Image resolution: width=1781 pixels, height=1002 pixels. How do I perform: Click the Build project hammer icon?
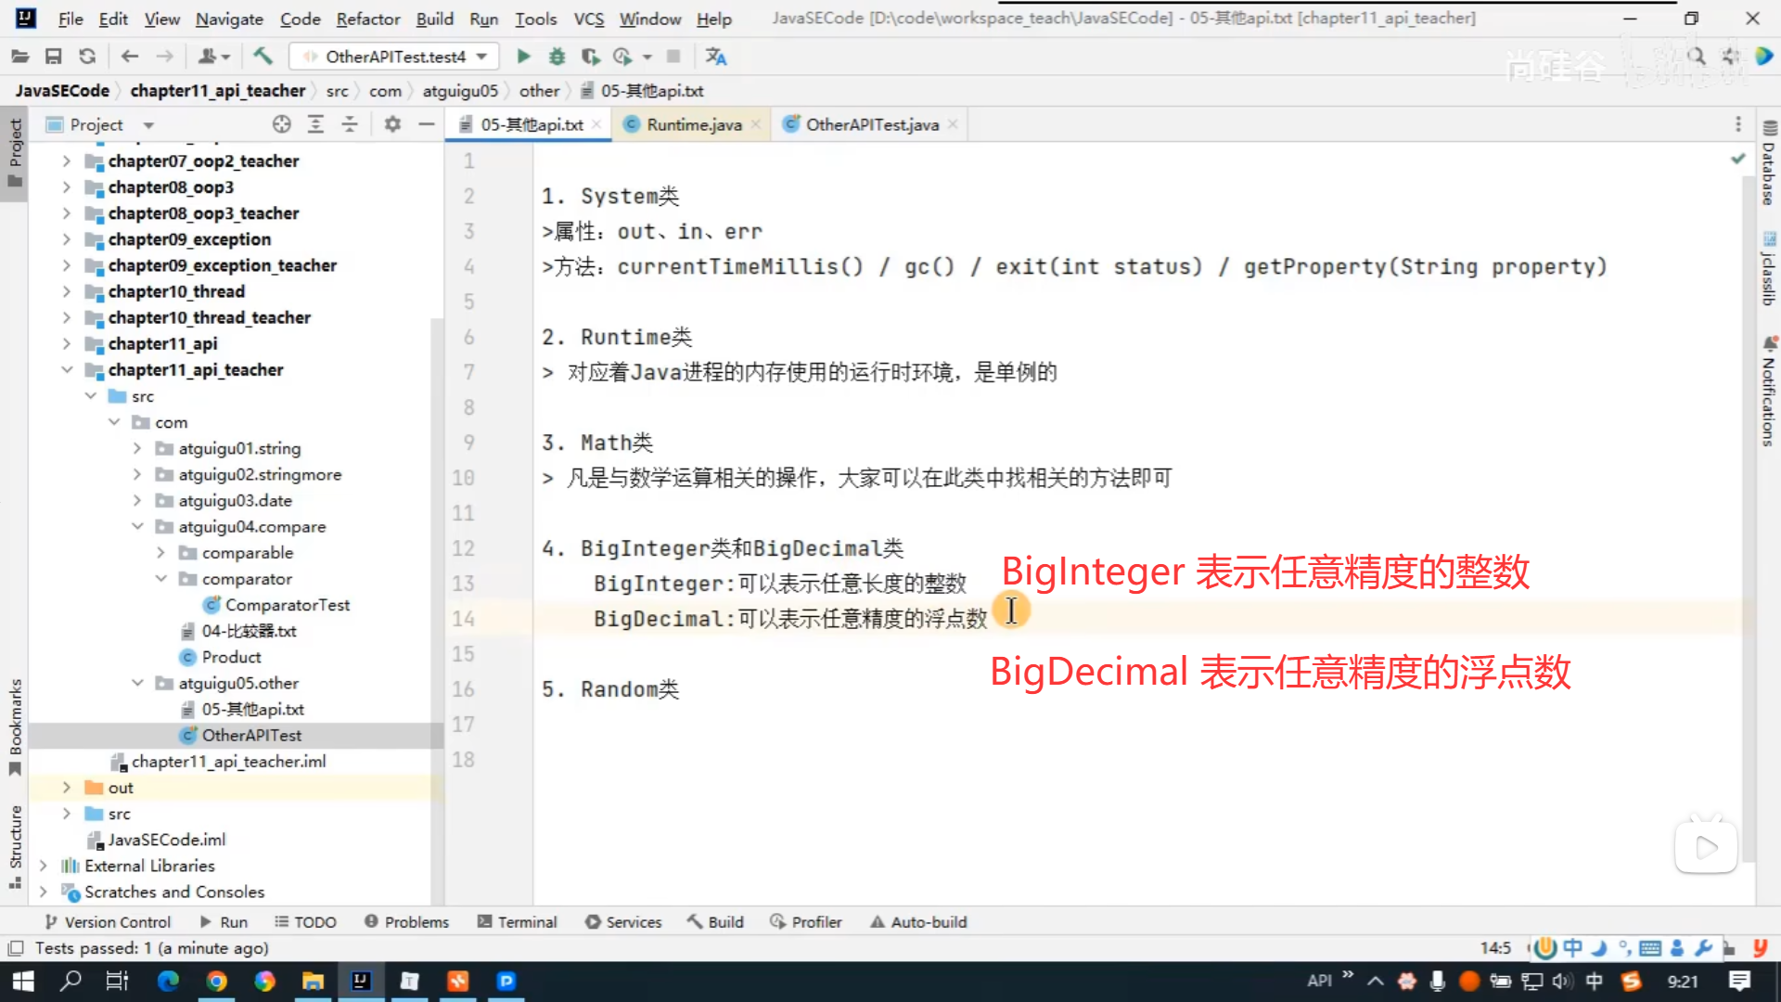point(263,57)
